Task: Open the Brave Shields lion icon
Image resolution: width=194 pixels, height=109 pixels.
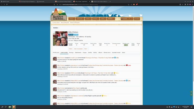Action: coord(134,4)
